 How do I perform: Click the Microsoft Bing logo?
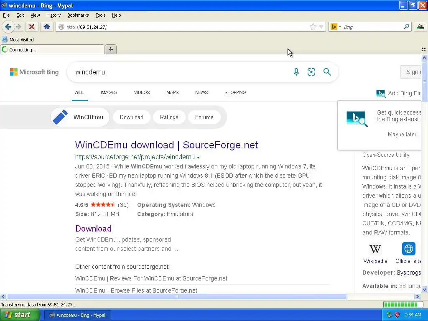click(x=34, y=72)
